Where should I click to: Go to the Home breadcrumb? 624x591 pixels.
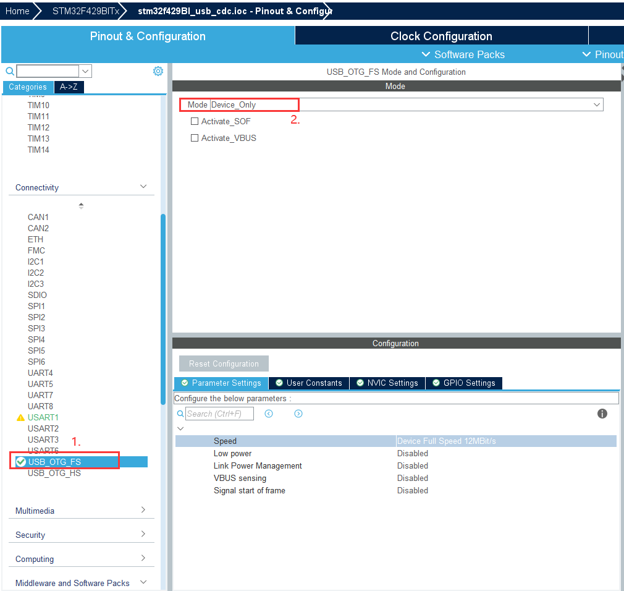coord(17,11)
